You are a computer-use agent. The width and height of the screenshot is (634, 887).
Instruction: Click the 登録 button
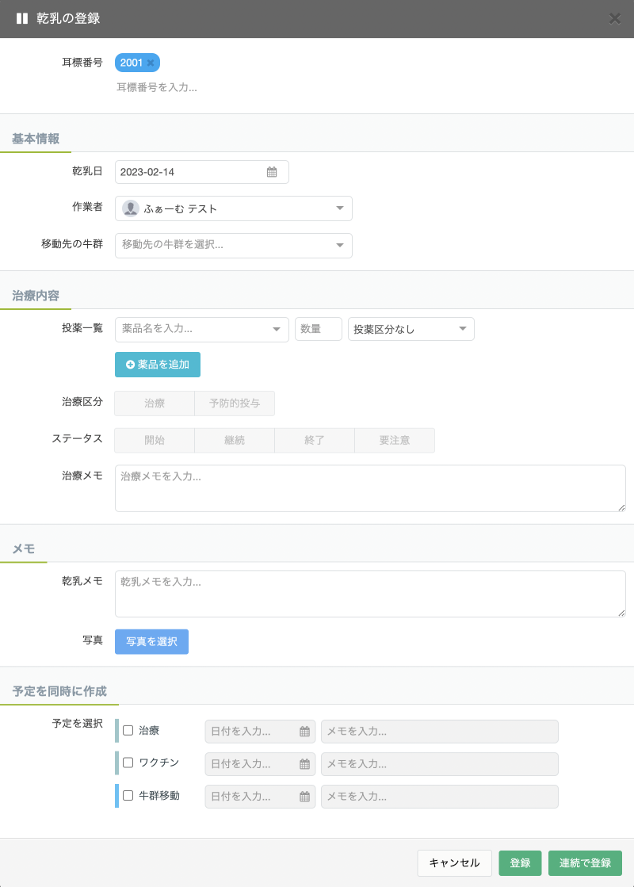click(x=521, y=862)
